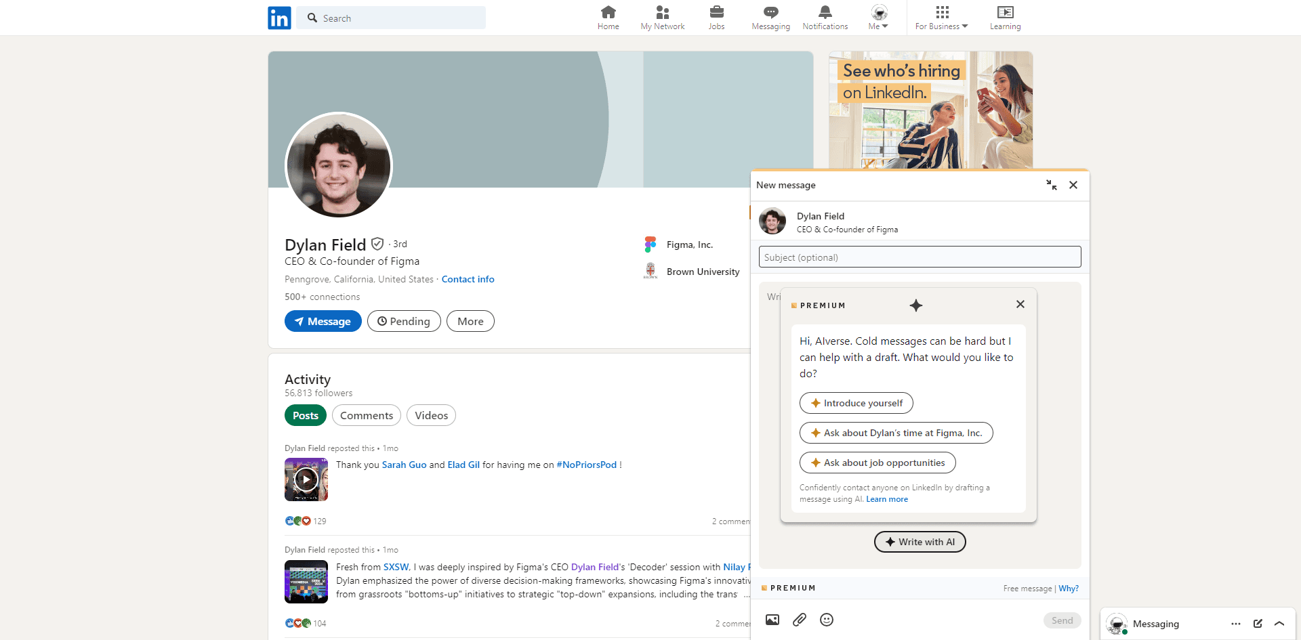
Task: Switch to the Comments tab
Action: pyautogui.click(x=366, y=415)
